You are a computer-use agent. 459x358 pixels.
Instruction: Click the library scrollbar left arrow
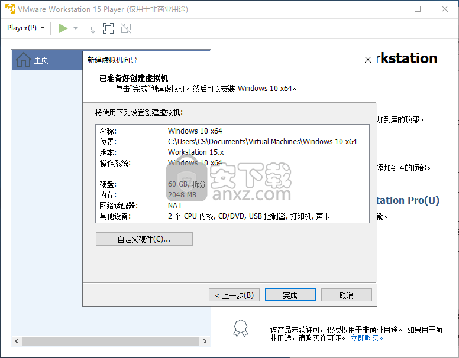(x=17, y=341)
